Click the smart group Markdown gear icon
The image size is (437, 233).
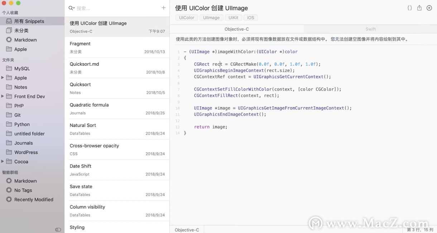[x=9, y=181]
